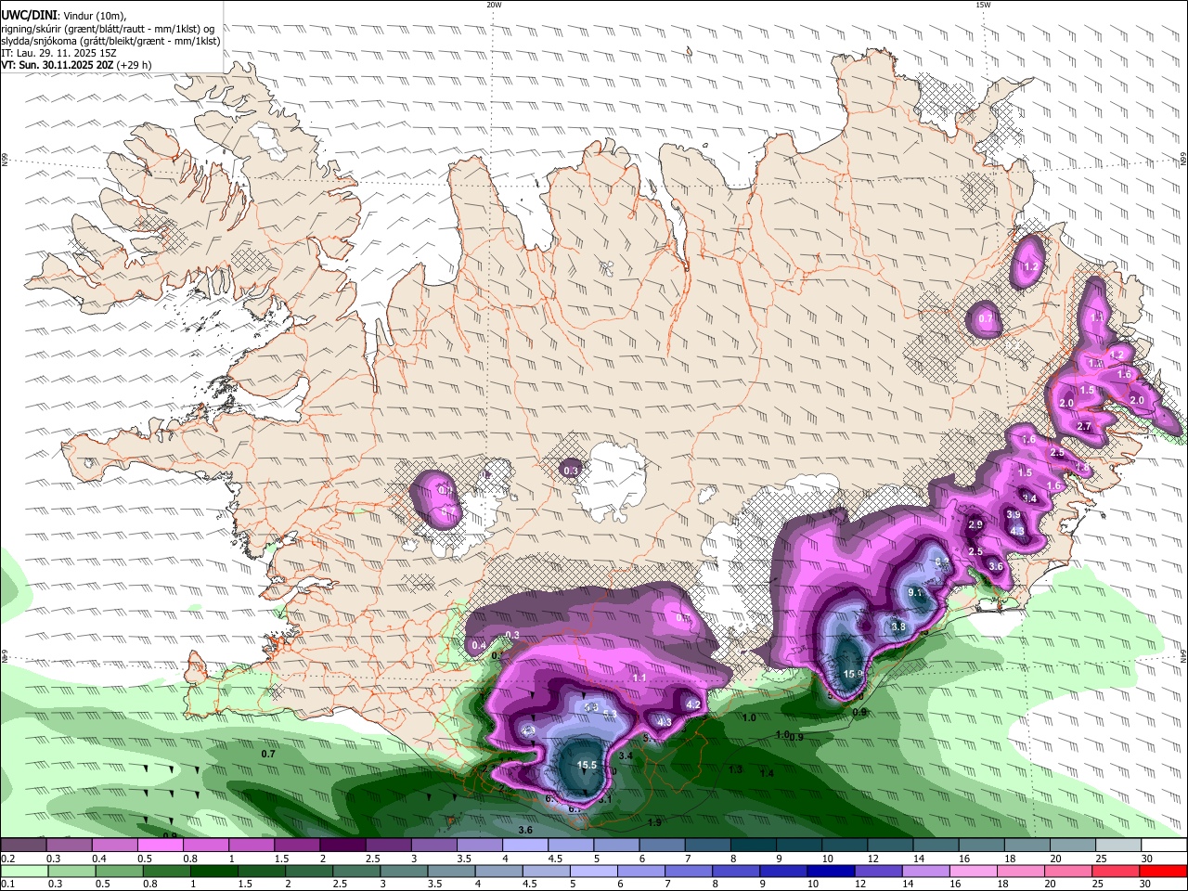Click the 2.9 precipitation value on the map

(975, 525)
